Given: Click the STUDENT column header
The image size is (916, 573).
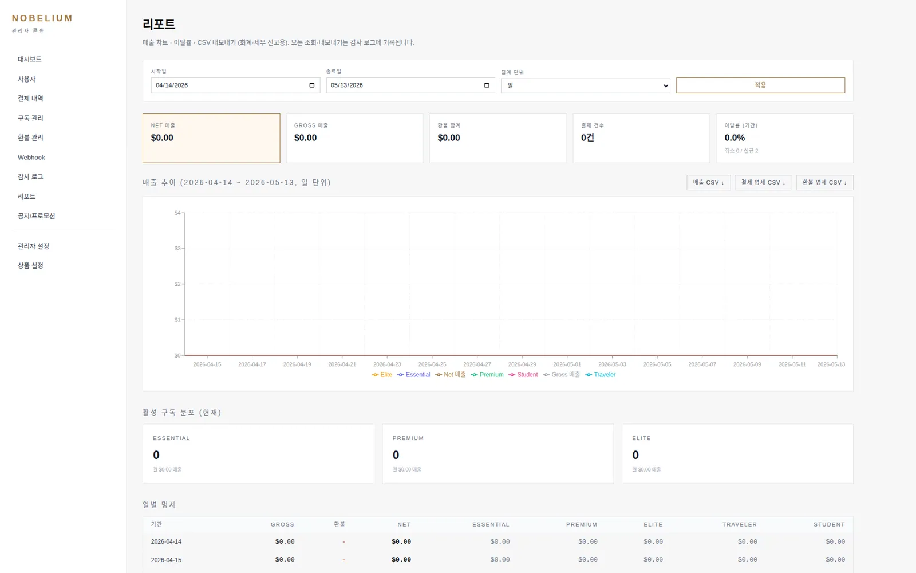Looking at the screenshot, I should coord(829,525).
